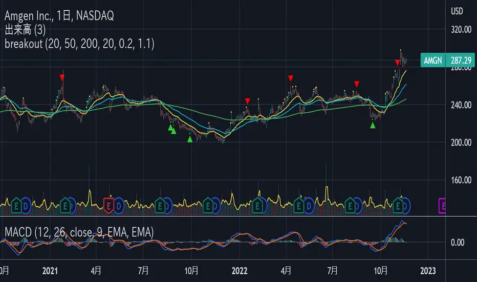Click the purple upcoming earnings marker
The width and height of the screenshot is (477, 282).
click(x=443, y=206)
